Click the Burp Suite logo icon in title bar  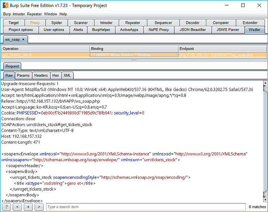point(5,5)
